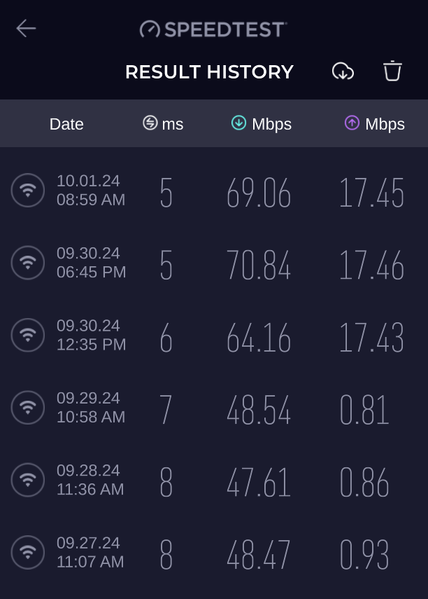Tap the Result History title
The height and width of the screenshot is (599, 428).
(209, 72)
